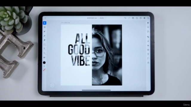Open the Properties panel icon
Viewport: 191px width, 107px height.
click(x=148, y=27)
